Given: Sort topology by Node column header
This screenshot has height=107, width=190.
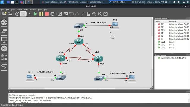Looking at the screenshot, I should point(161,21).
